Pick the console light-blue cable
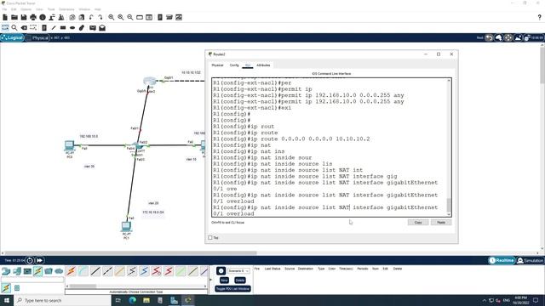 coord(83,271)
